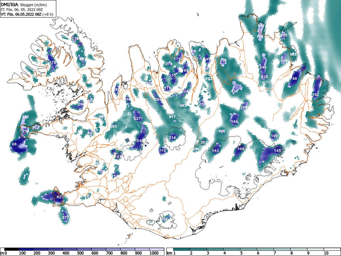Pick the dark blue swatch between 100 and 200 m
This screenshot has height=256, width=341.
pos(26,249)
